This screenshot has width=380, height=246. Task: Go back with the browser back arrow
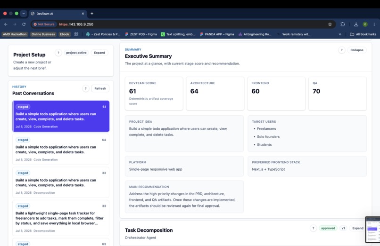tap(6, 24)
